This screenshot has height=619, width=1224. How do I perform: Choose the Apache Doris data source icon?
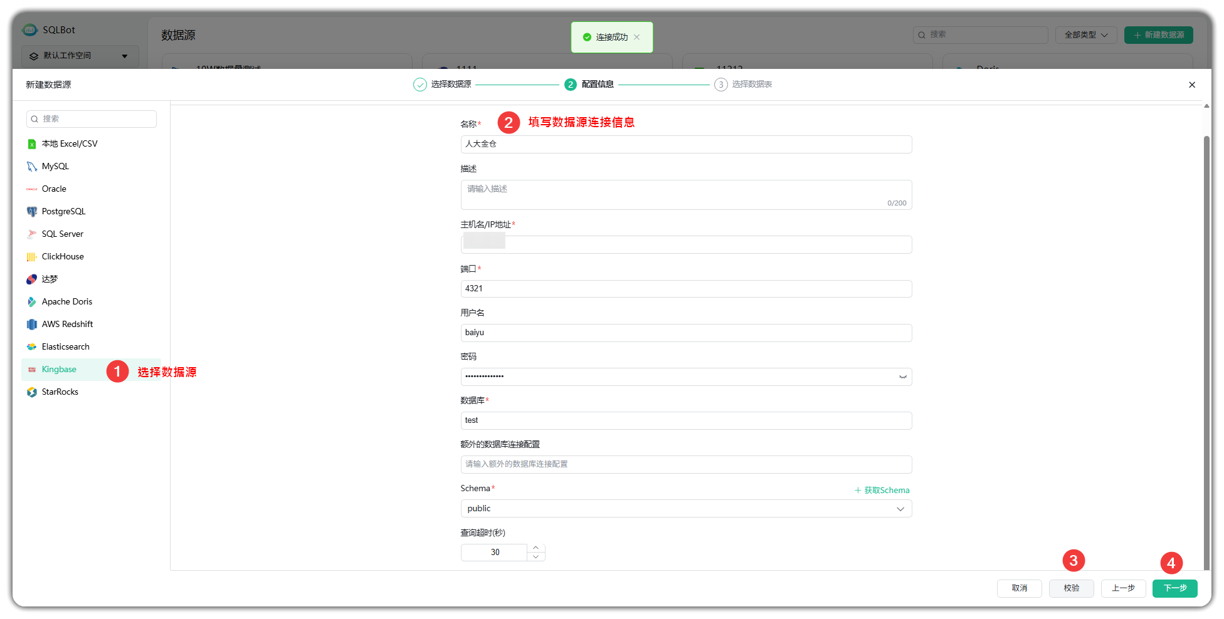pyautogui.click(x=32, y=301)
